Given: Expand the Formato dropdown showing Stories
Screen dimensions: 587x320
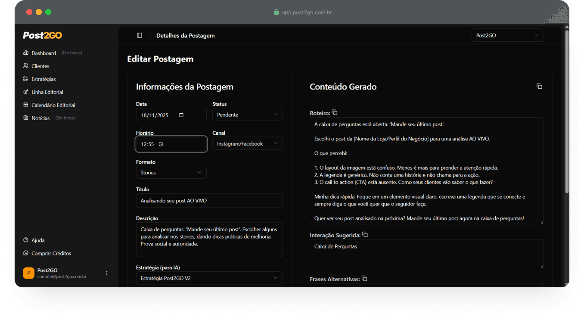Looking at the screenshot, I should [x=171, y=173].
